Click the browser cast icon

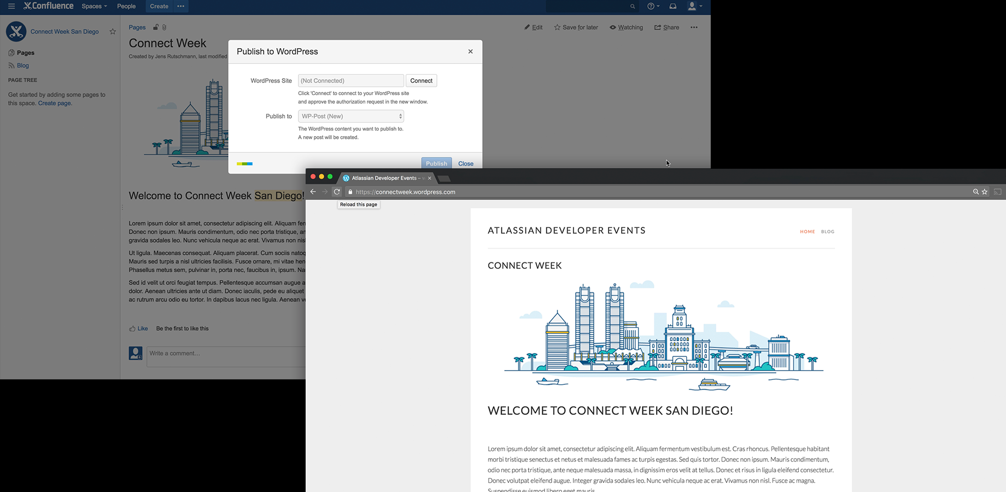point(998,192)
